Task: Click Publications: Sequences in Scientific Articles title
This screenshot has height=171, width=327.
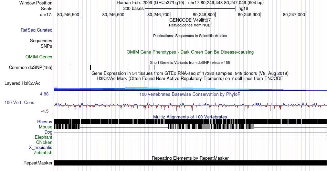Action: click(x=190, y=36)
